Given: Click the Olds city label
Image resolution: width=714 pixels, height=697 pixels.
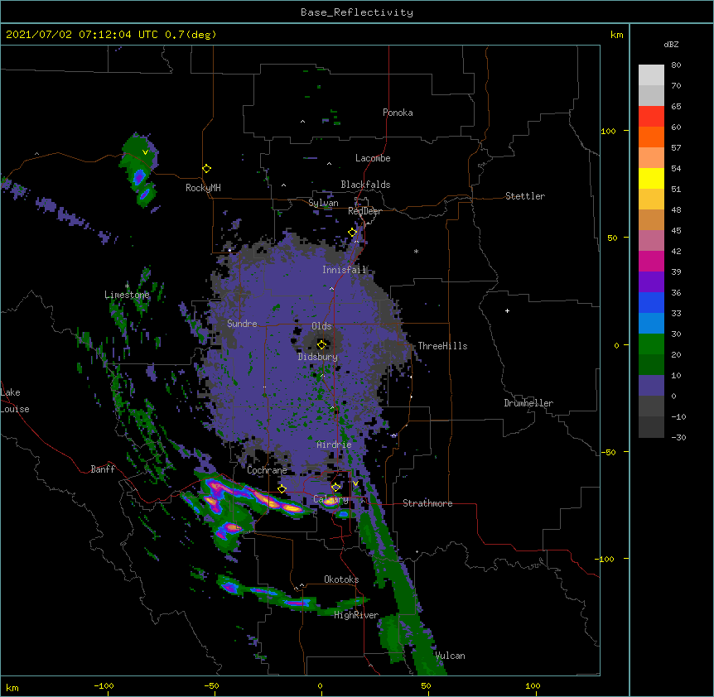Looking at the screenshot, I should pos(321,326).
